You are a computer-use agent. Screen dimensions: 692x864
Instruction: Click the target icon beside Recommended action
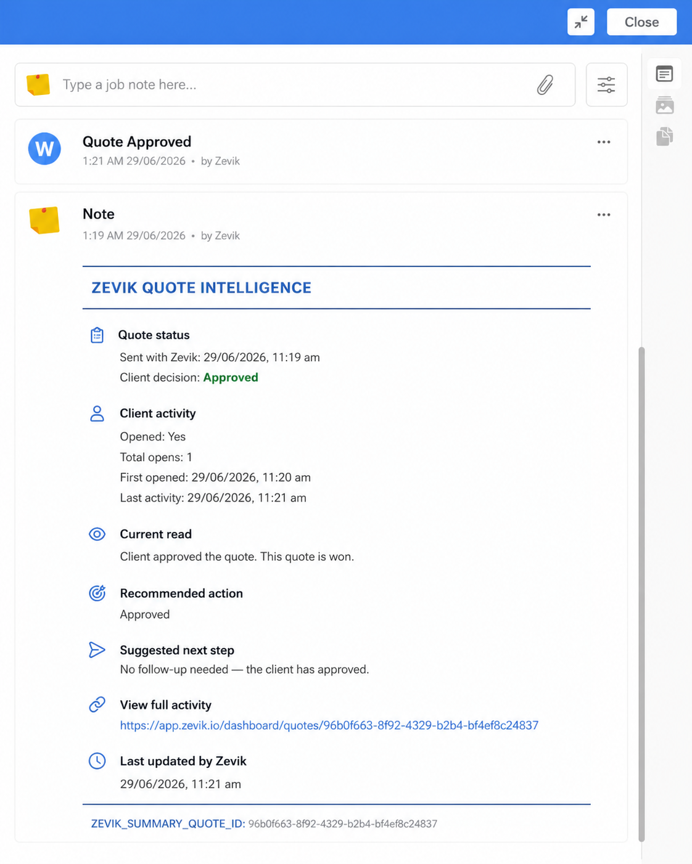(97, 593)
